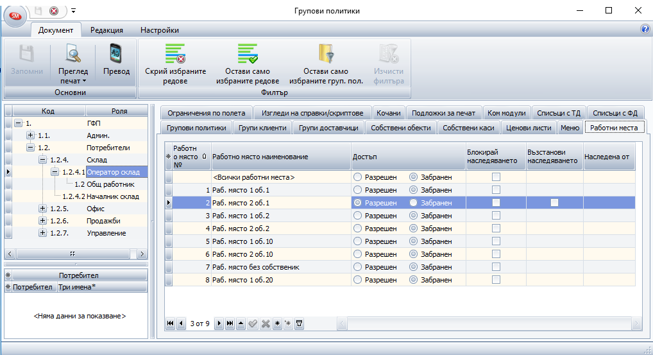The width and height of the screenshot is (653, 355).
Task: Expand the 1.1. Админ. tree node
Action: point(30,135)
